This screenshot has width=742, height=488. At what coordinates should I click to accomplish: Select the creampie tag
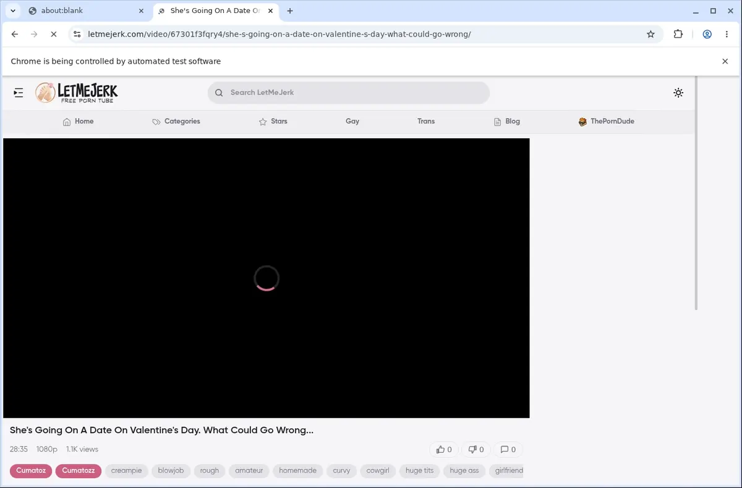[126, 471]
